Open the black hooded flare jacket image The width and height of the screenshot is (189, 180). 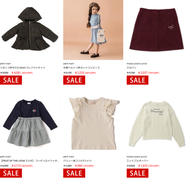[30, 30]
